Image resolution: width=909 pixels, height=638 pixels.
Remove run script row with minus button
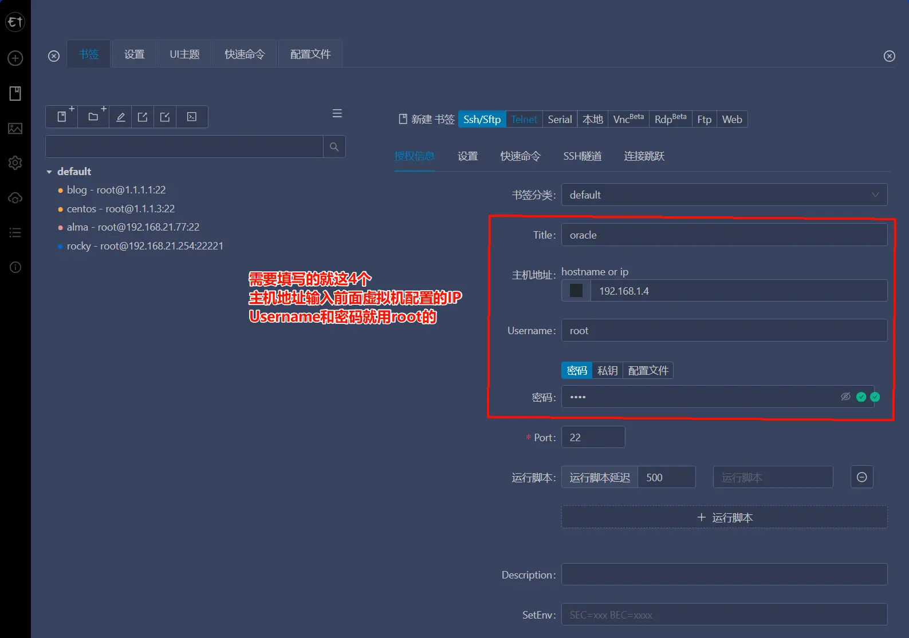coord(861,477)
